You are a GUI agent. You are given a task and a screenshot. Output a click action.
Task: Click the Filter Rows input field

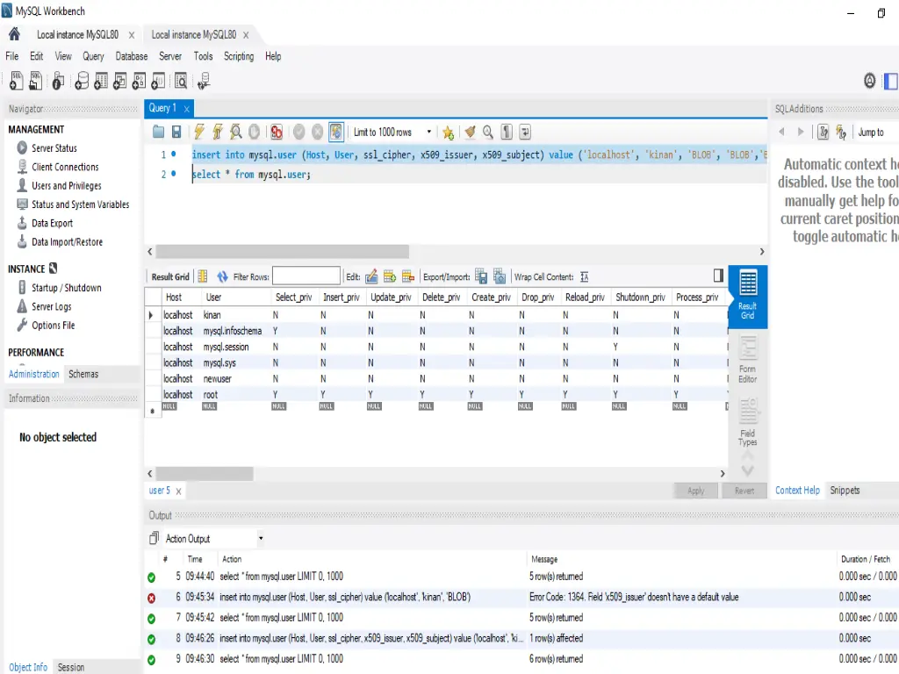click(306, 276)
